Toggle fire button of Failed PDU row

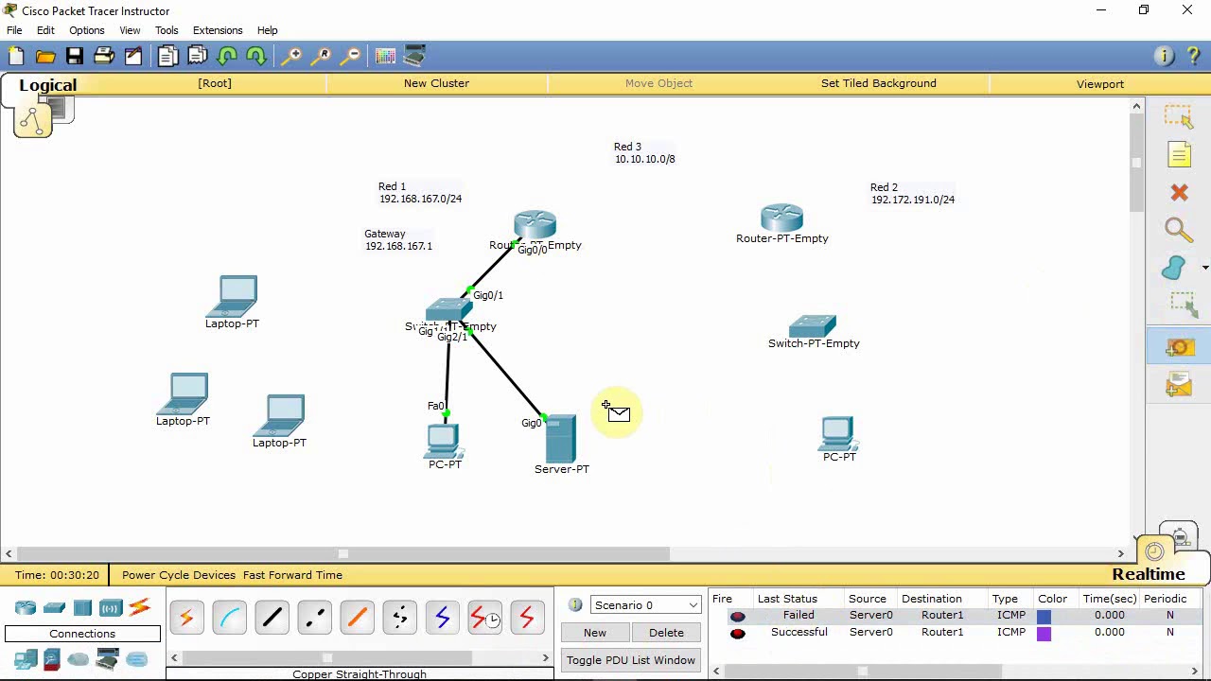pos(738,616)
